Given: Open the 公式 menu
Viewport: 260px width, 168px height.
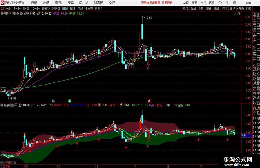Looking at the screenshot, I should click(x=203, y=3).
